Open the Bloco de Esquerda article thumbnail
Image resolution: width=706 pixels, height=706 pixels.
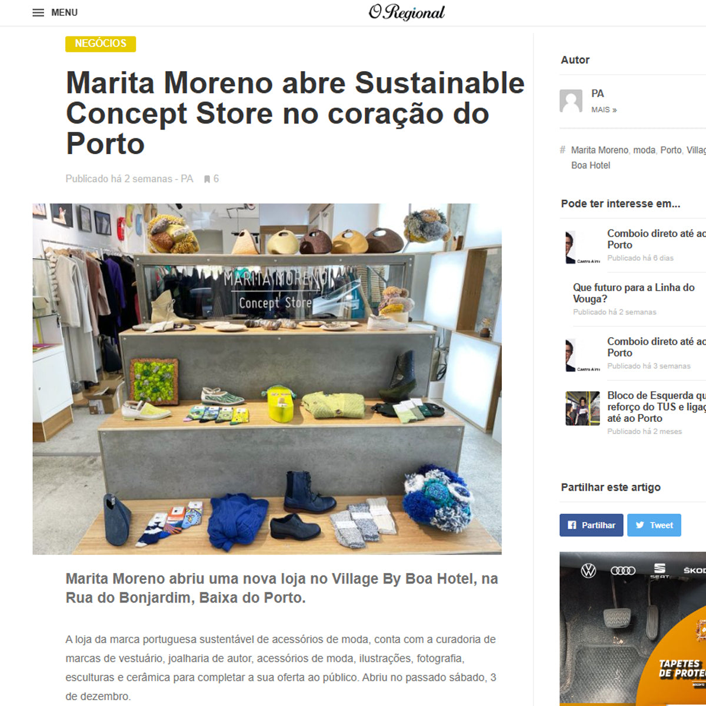(582, 408)
